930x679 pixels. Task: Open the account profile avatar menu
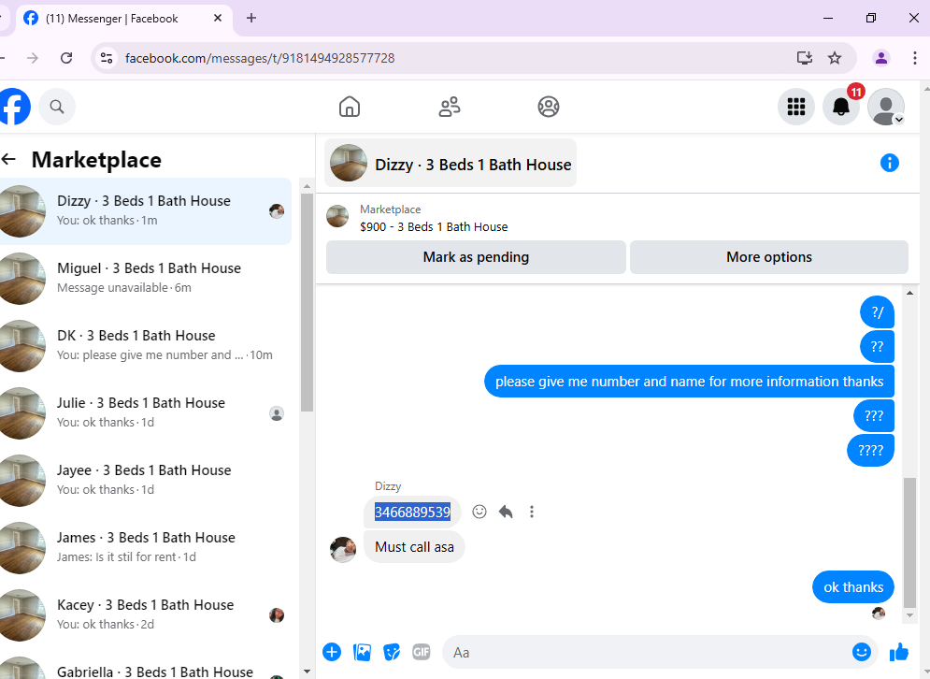point(885,107)
